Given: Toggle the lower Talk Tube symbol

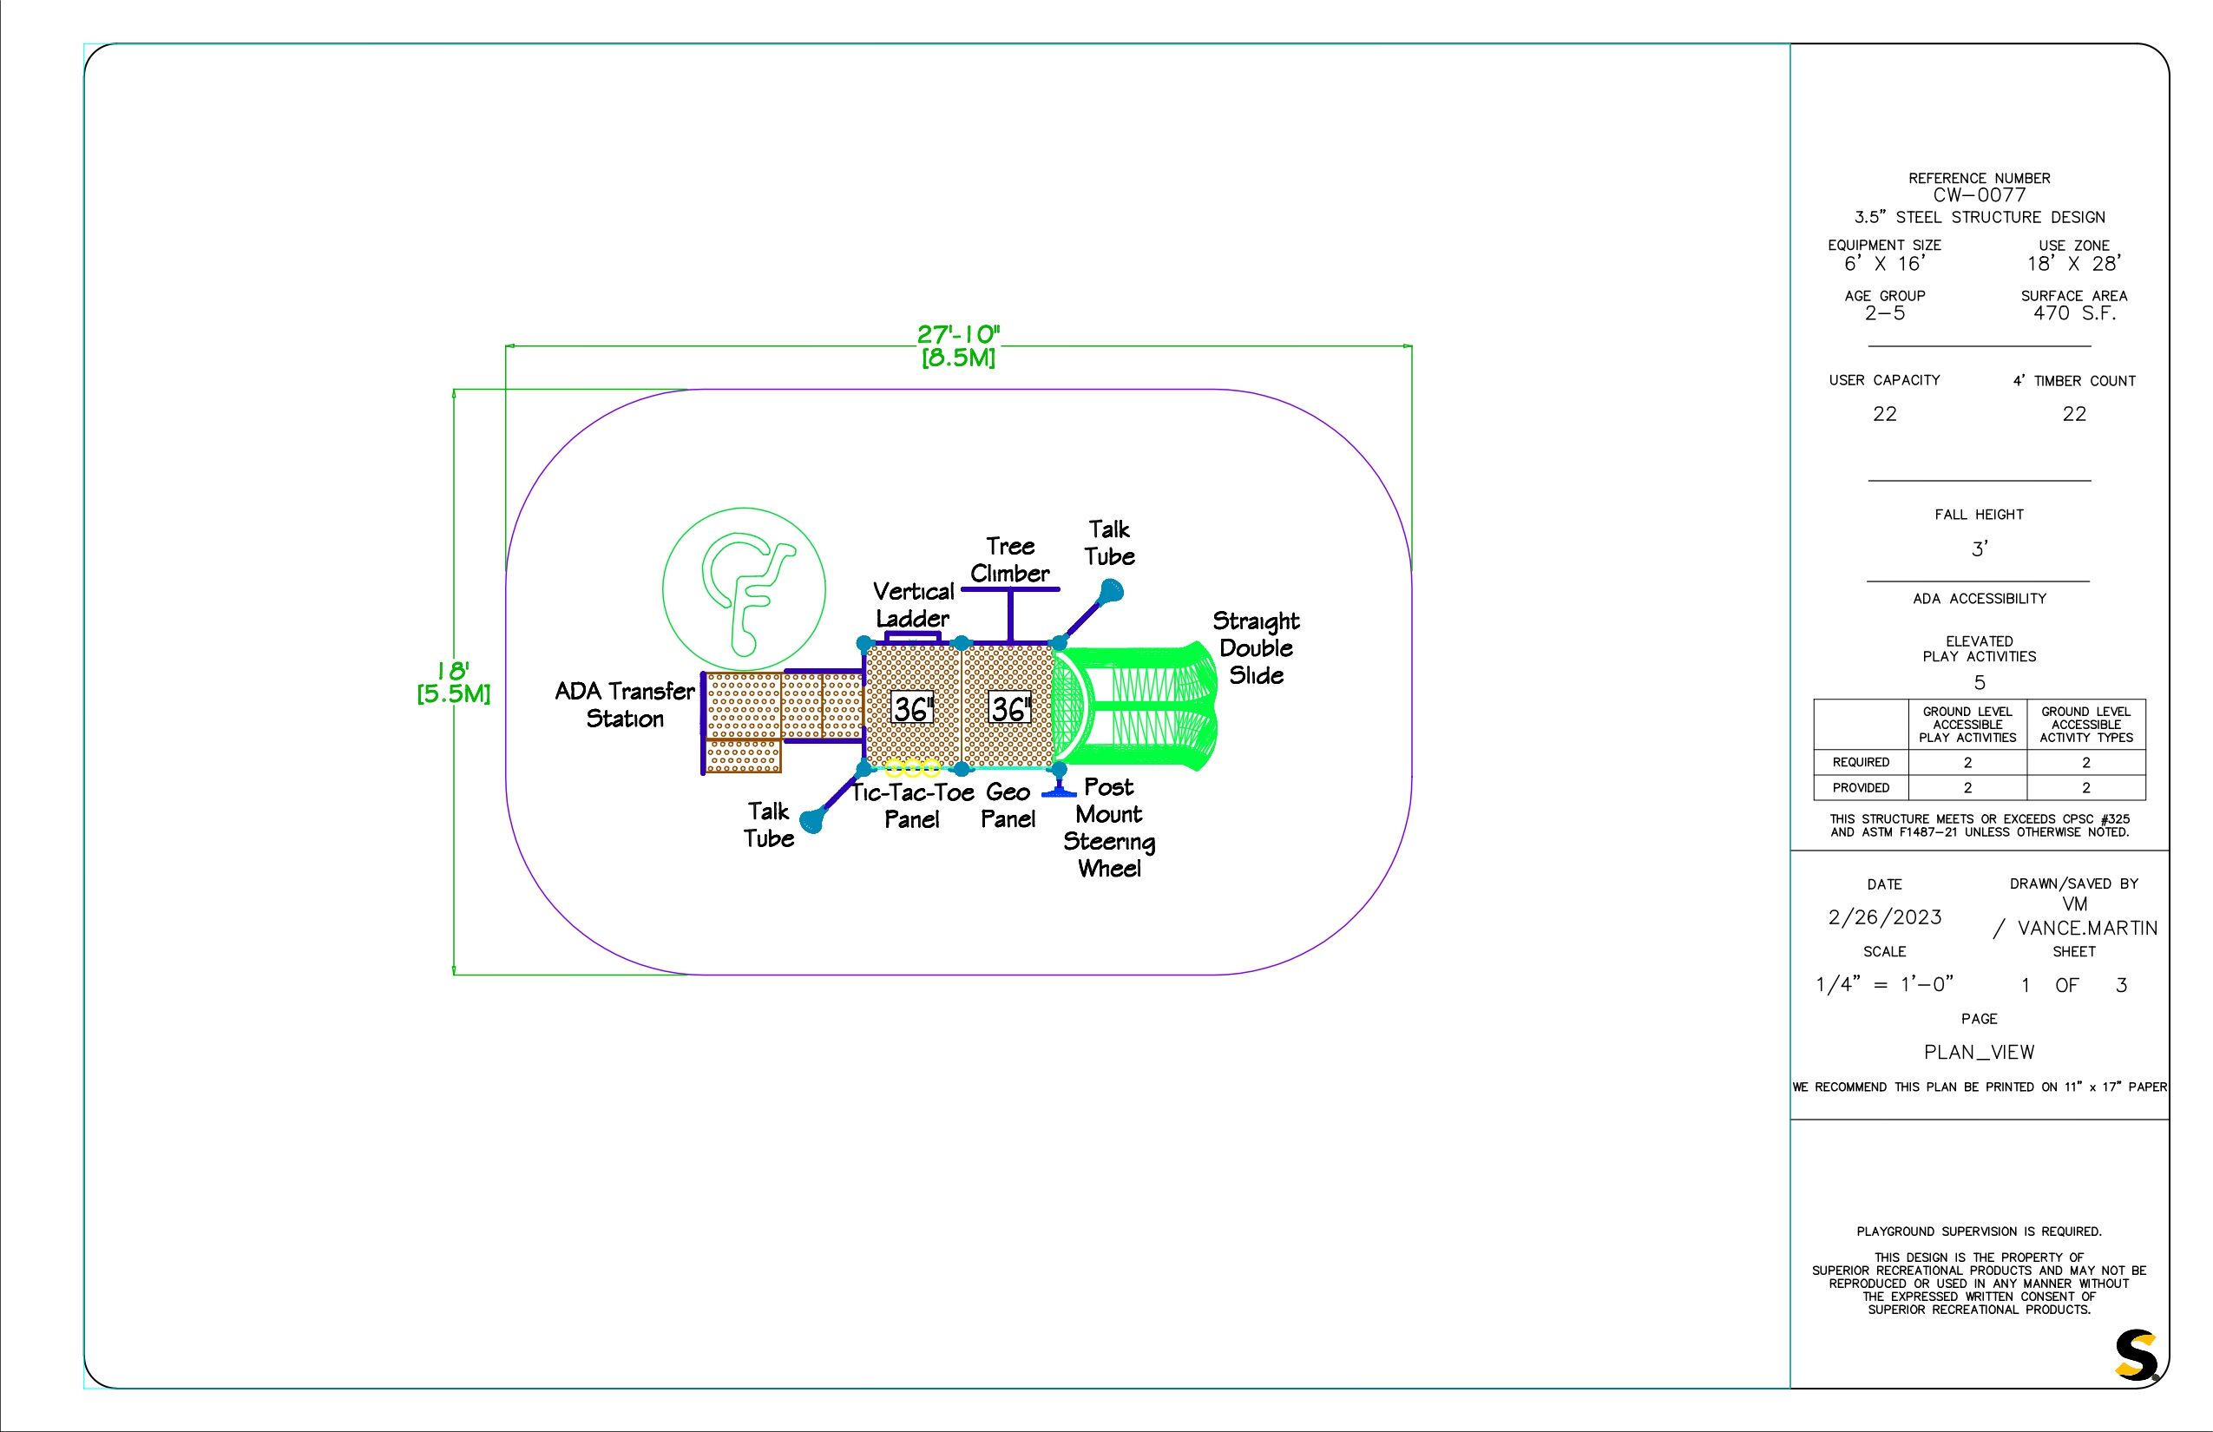Looking at the screenshot, I should tap(811, 823).
